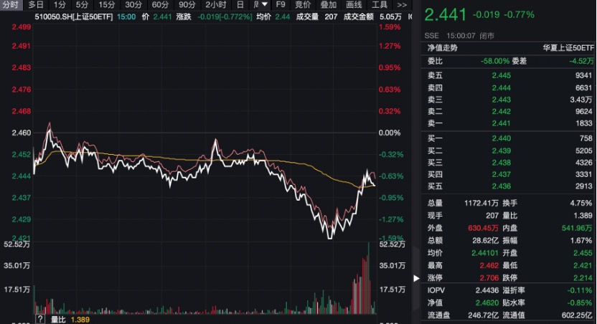Select the 分时 intraday tab
Image resolution: width=597 pixels, height=324 pixels.
(x=11, y=5)
